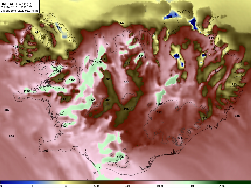Click the 1365 label near the south coast
The height and width of the screenshot is (188, 251).
(x=120, y=157)
